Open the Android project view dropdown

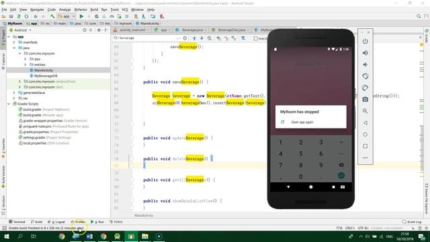tap(21, 30)
